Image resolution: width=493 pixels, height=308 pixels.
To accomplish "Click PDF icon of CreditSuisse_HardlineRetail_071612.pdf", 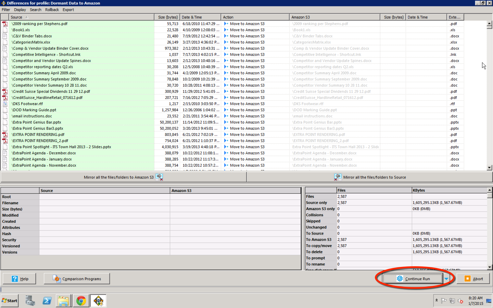I will 5,98.
